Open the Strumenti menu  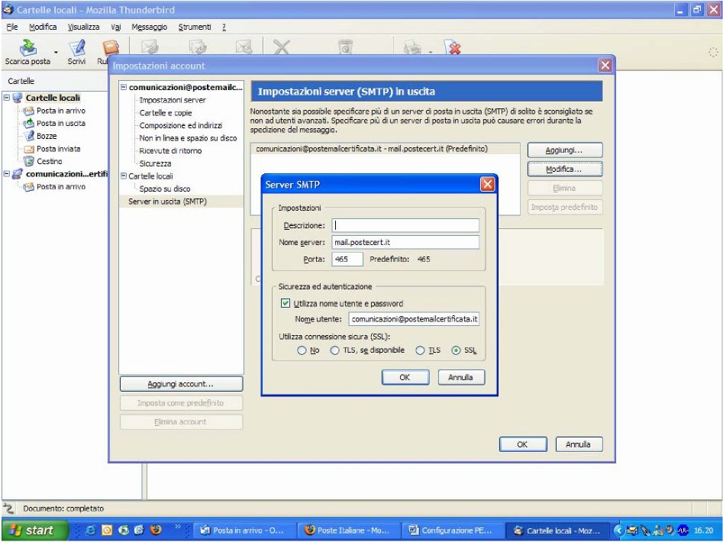(195, 27)
